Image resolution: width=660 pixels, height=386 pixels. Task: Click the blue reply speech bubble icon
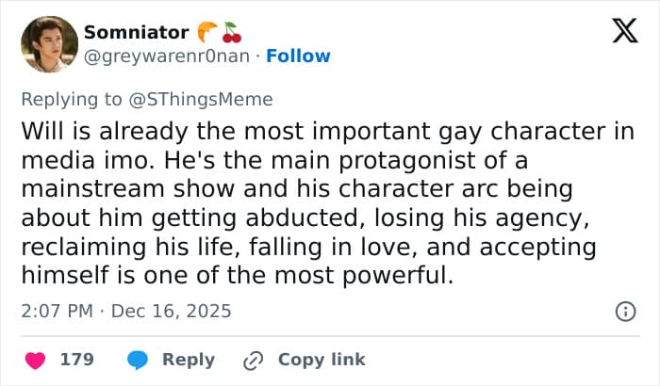(138, 360)
